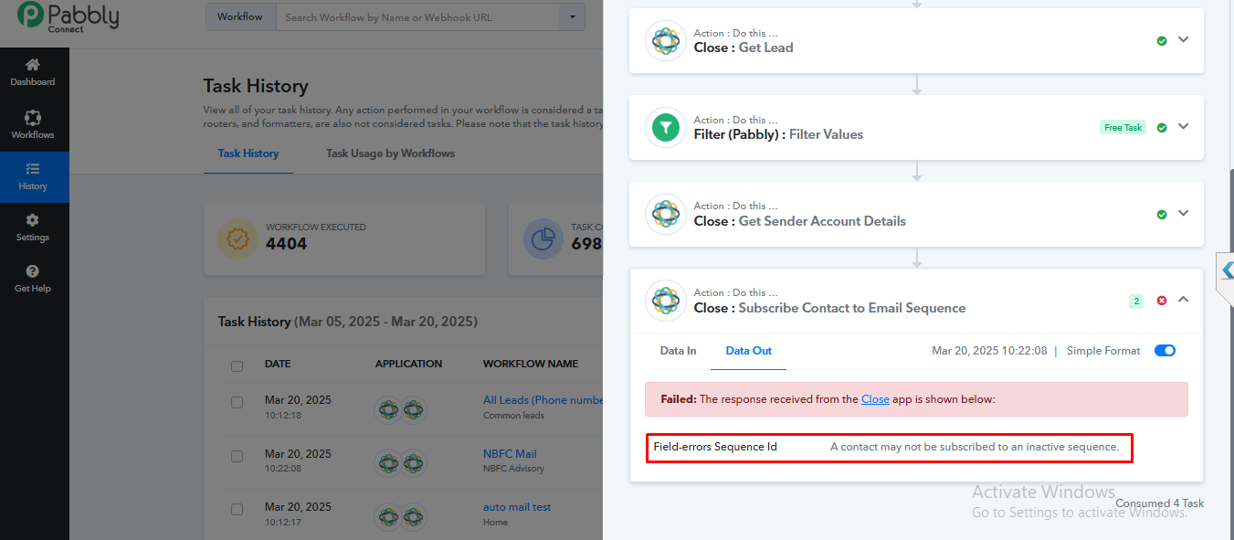This screenshot has height=540, width=1234.
Task: Click green success status on Filter Values step
Action: pos(1162,128)
